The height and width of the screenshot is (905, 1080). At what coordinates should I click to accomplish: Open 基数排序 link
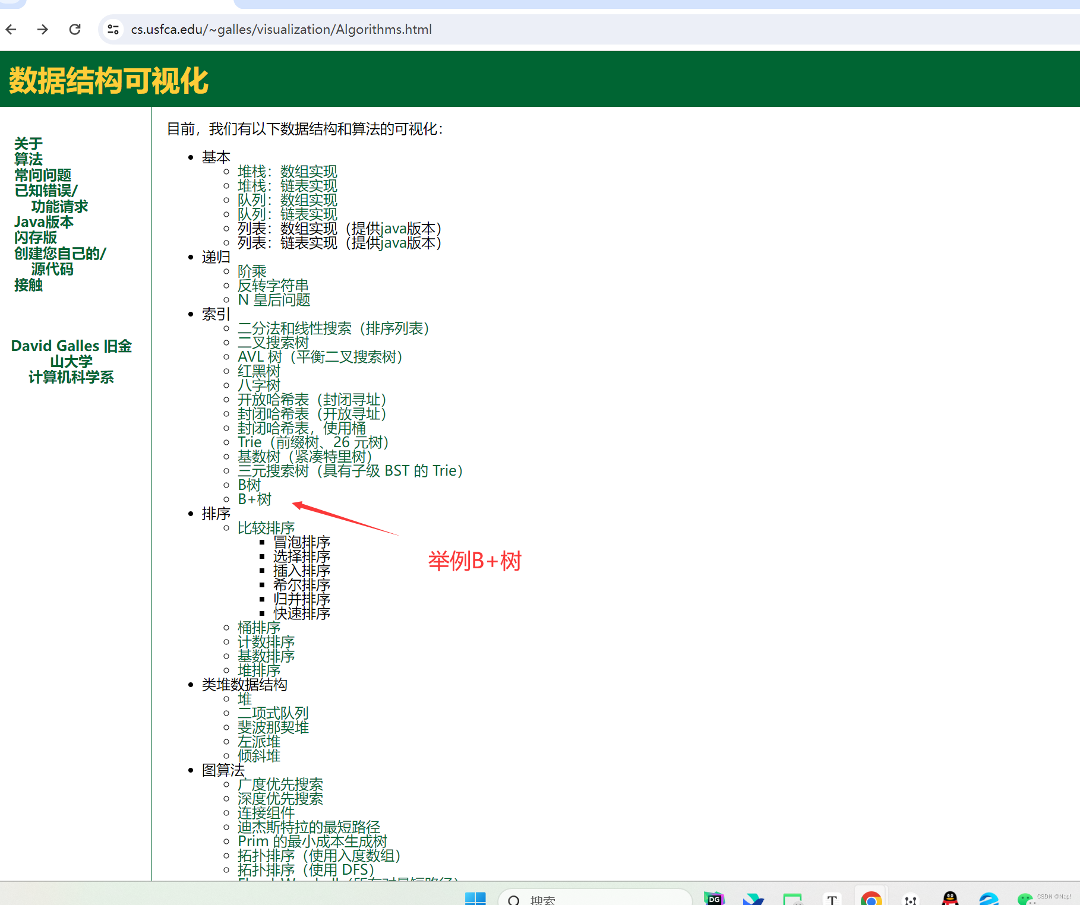point(266,656)
